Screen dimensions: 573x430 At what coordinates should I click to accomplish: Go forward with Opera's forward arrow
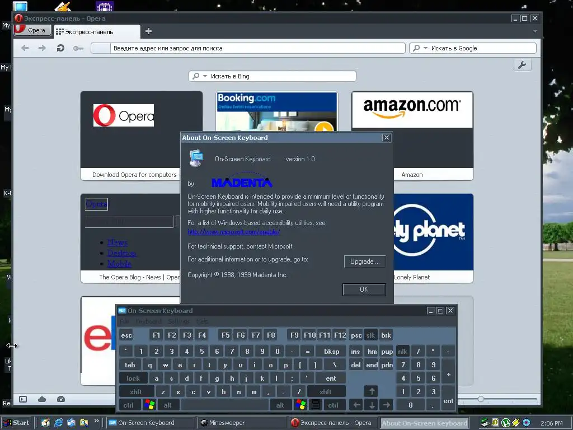click(42, 48)
